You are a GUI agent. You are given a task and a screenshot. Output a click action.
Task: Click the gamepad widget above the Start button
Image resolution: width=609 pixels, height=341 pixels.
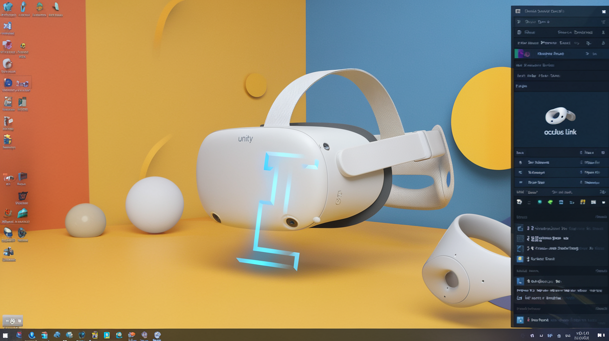point(13,321)
